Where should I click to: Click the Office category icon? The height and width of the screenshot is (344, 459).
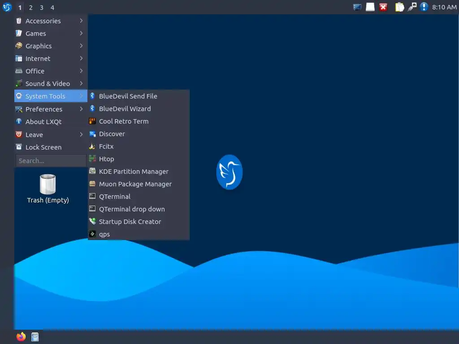19,71
